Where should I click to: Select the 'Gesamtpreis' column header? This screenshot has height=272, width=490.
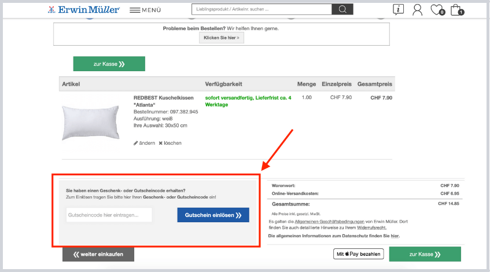(x=375, y=84)
